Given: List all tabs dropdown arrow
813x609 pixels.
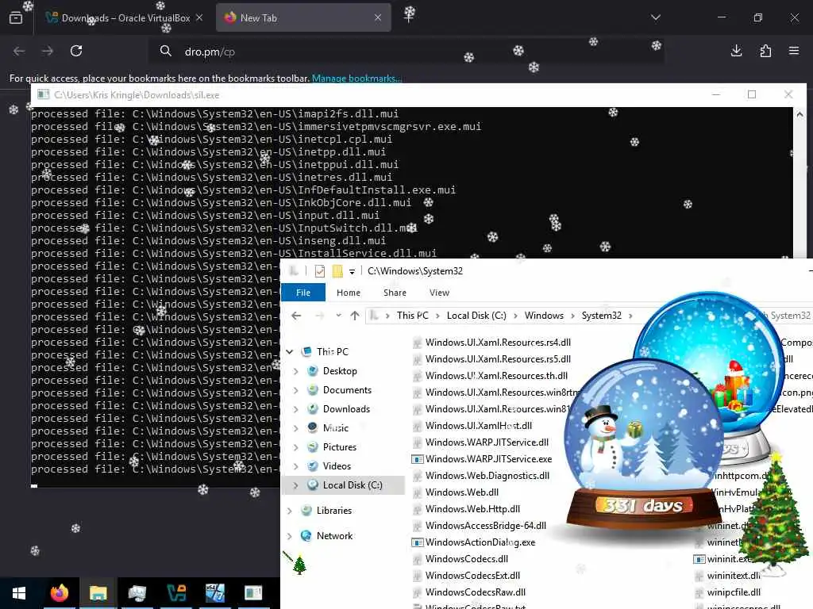Looking at the screenshot, I should point(655,17).
